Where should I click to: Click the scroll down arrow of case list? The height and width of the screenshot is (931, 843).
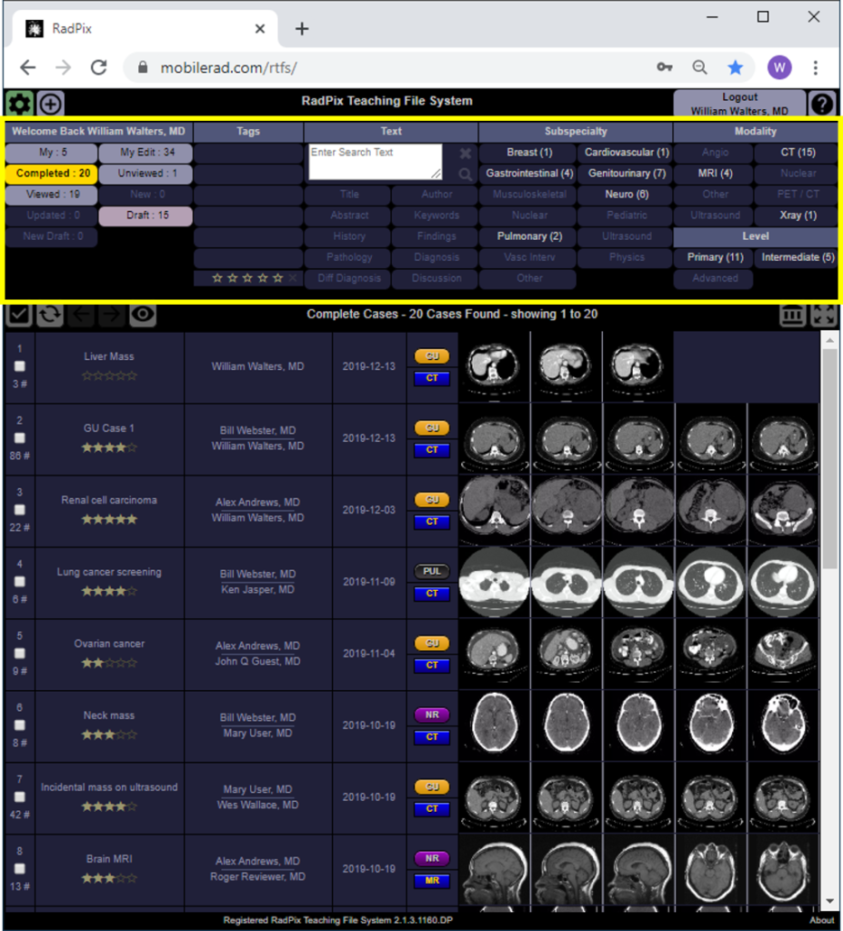click(830, 901)
